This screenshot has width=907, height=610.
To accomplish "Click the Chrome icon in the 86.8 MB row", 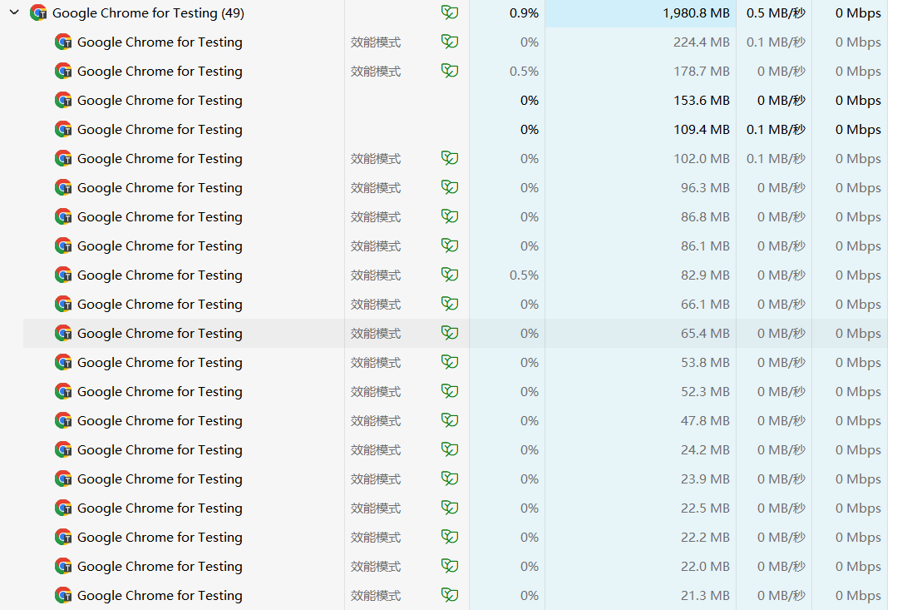I will point(63,216).
